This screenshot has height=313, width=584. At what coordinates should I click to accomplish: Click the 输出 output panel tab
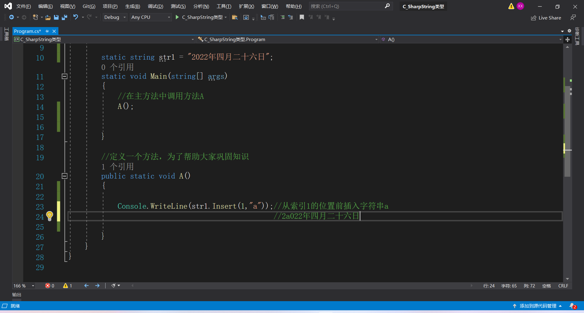tap(17, 295)
